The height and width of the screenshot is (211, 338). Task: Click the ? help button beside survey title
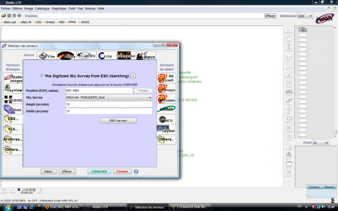(133, 76)
